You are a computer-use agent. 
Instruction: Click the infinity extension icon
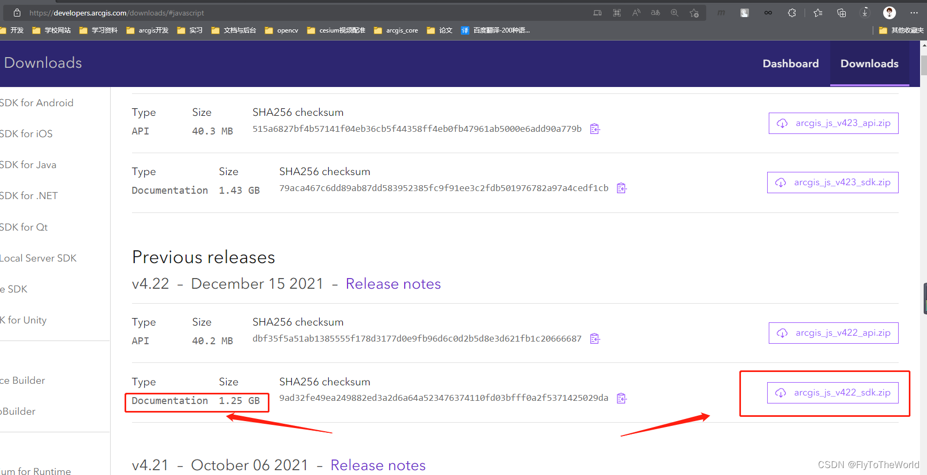pyautogui.click(x=768, y=13)
